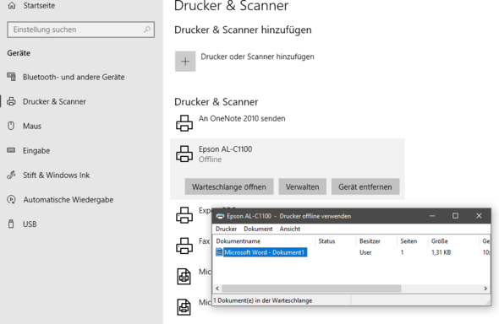The image size is (499, 324).
Task: Click the USB icon in sidebar
Action: point(11,224)
